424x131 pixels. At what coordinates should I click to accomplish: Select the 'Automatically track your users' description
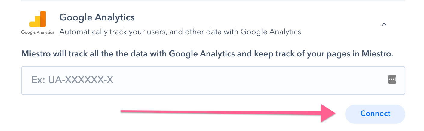point(180,32)
